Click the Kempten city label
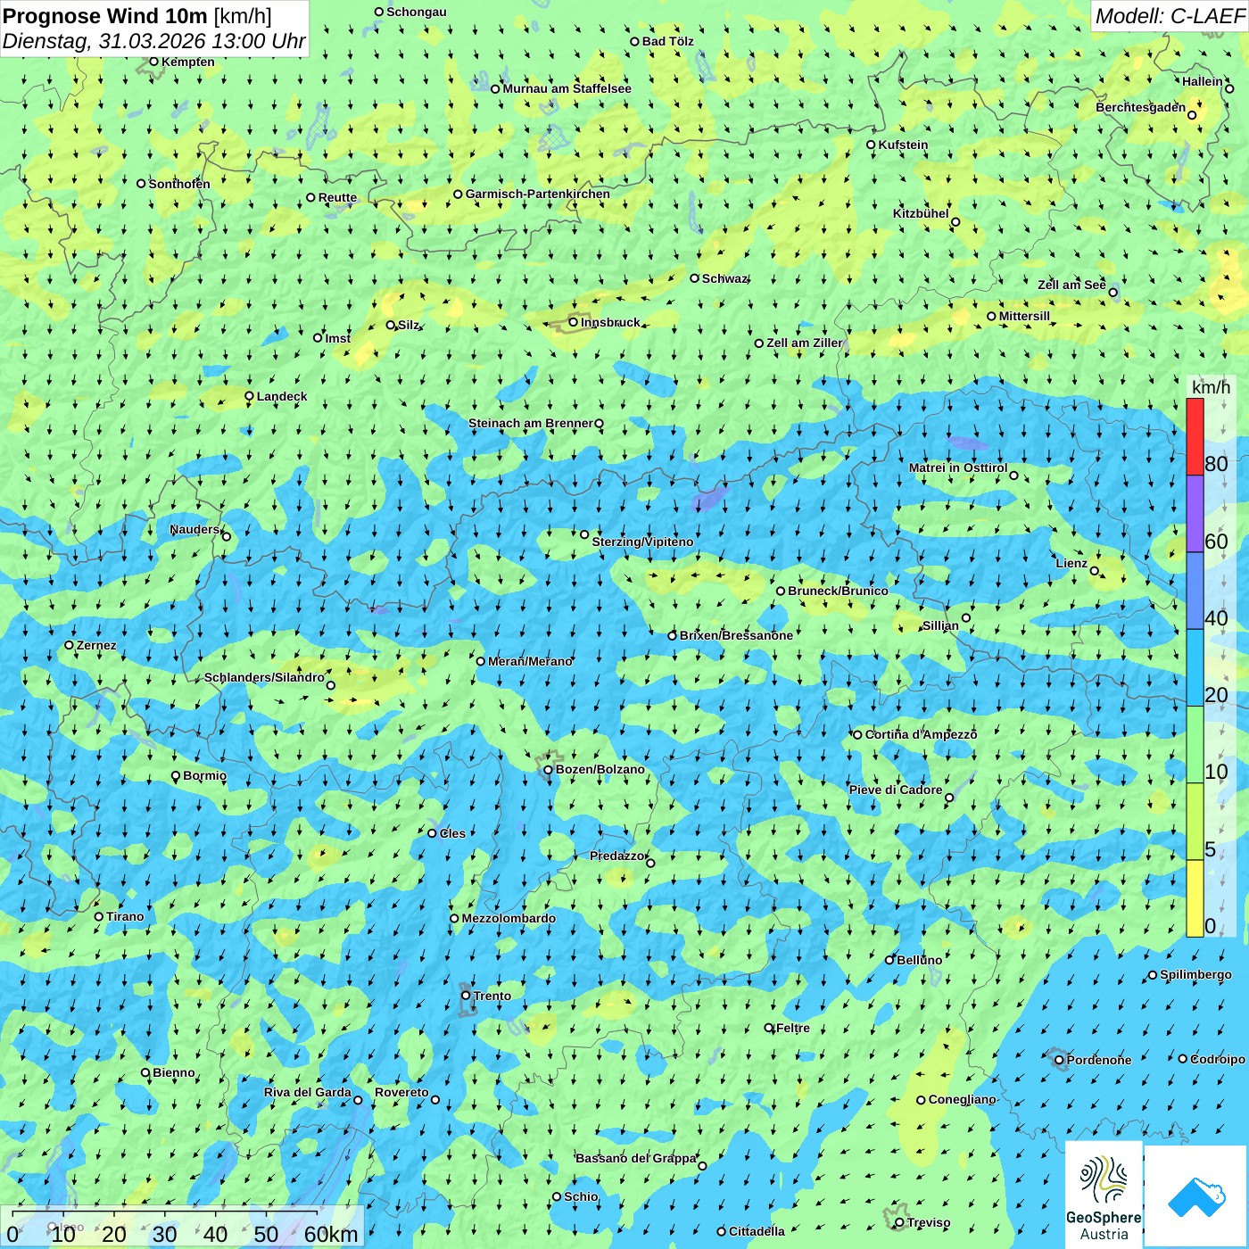The height and width of the screenshot is (1249, 1249). click(188, 62)
